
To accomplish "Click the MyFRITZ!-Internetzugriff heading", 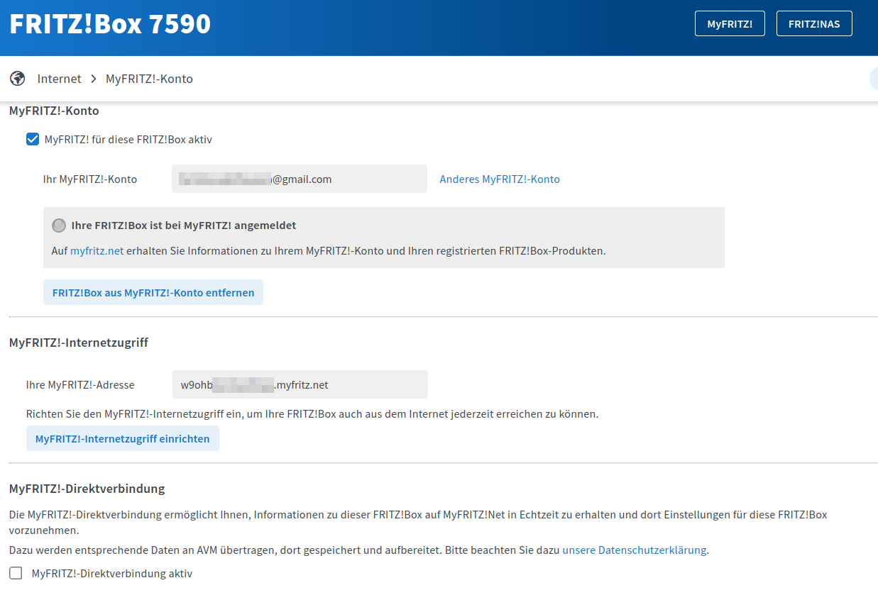I will point(79,343).
